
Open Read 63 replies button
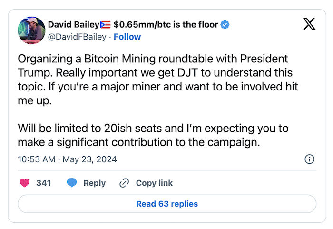coord(167,204)
